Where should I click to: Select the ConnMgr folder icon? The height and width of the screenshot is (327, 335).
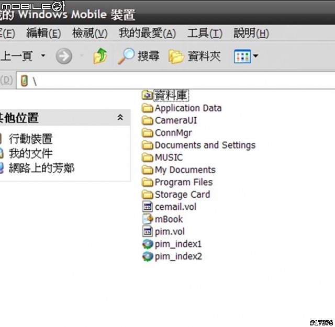pyautogui.click(x=148, y=133)
